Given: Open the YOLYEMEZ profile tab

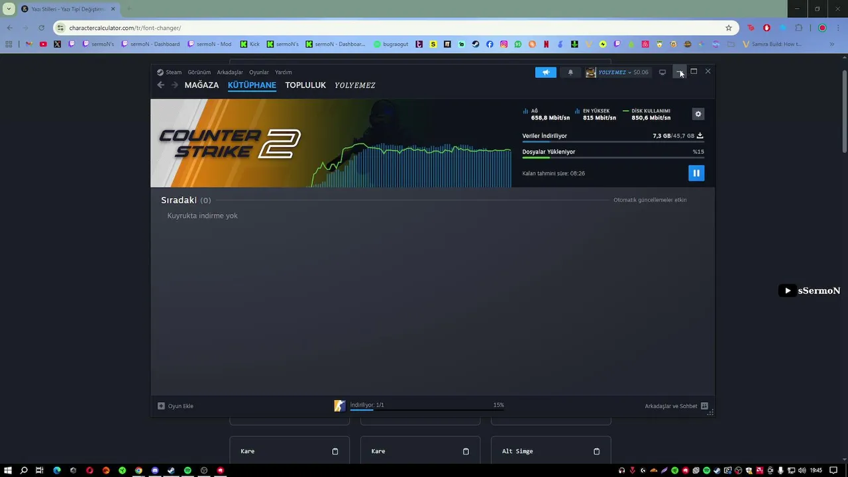Looking at the screenshot, I should (355, 85).
